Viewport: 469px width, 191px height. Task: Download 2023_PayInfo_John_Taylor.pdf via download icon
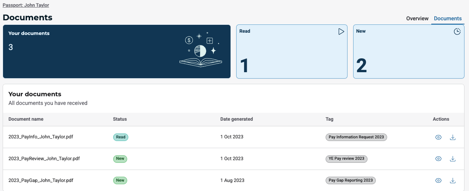tap(453, 137)
